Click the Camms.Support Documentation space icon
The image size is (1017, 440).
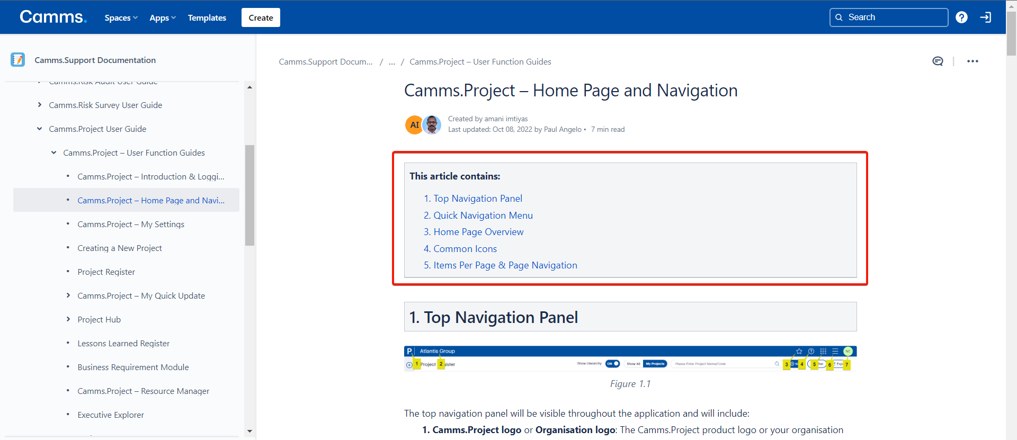click(17, 60)
